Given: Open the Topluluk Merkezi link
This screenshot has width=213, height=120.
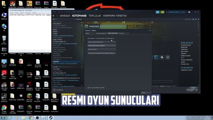Looking at the screenshot, I should click(186, 45).
